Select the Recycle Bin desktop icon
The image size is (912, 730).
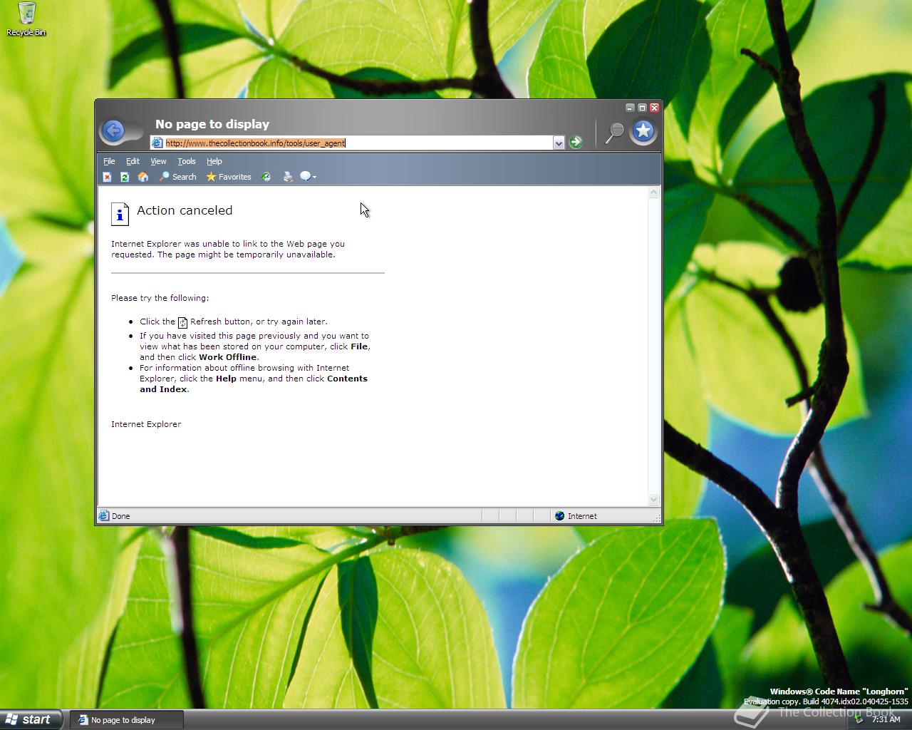pos(26,19)
